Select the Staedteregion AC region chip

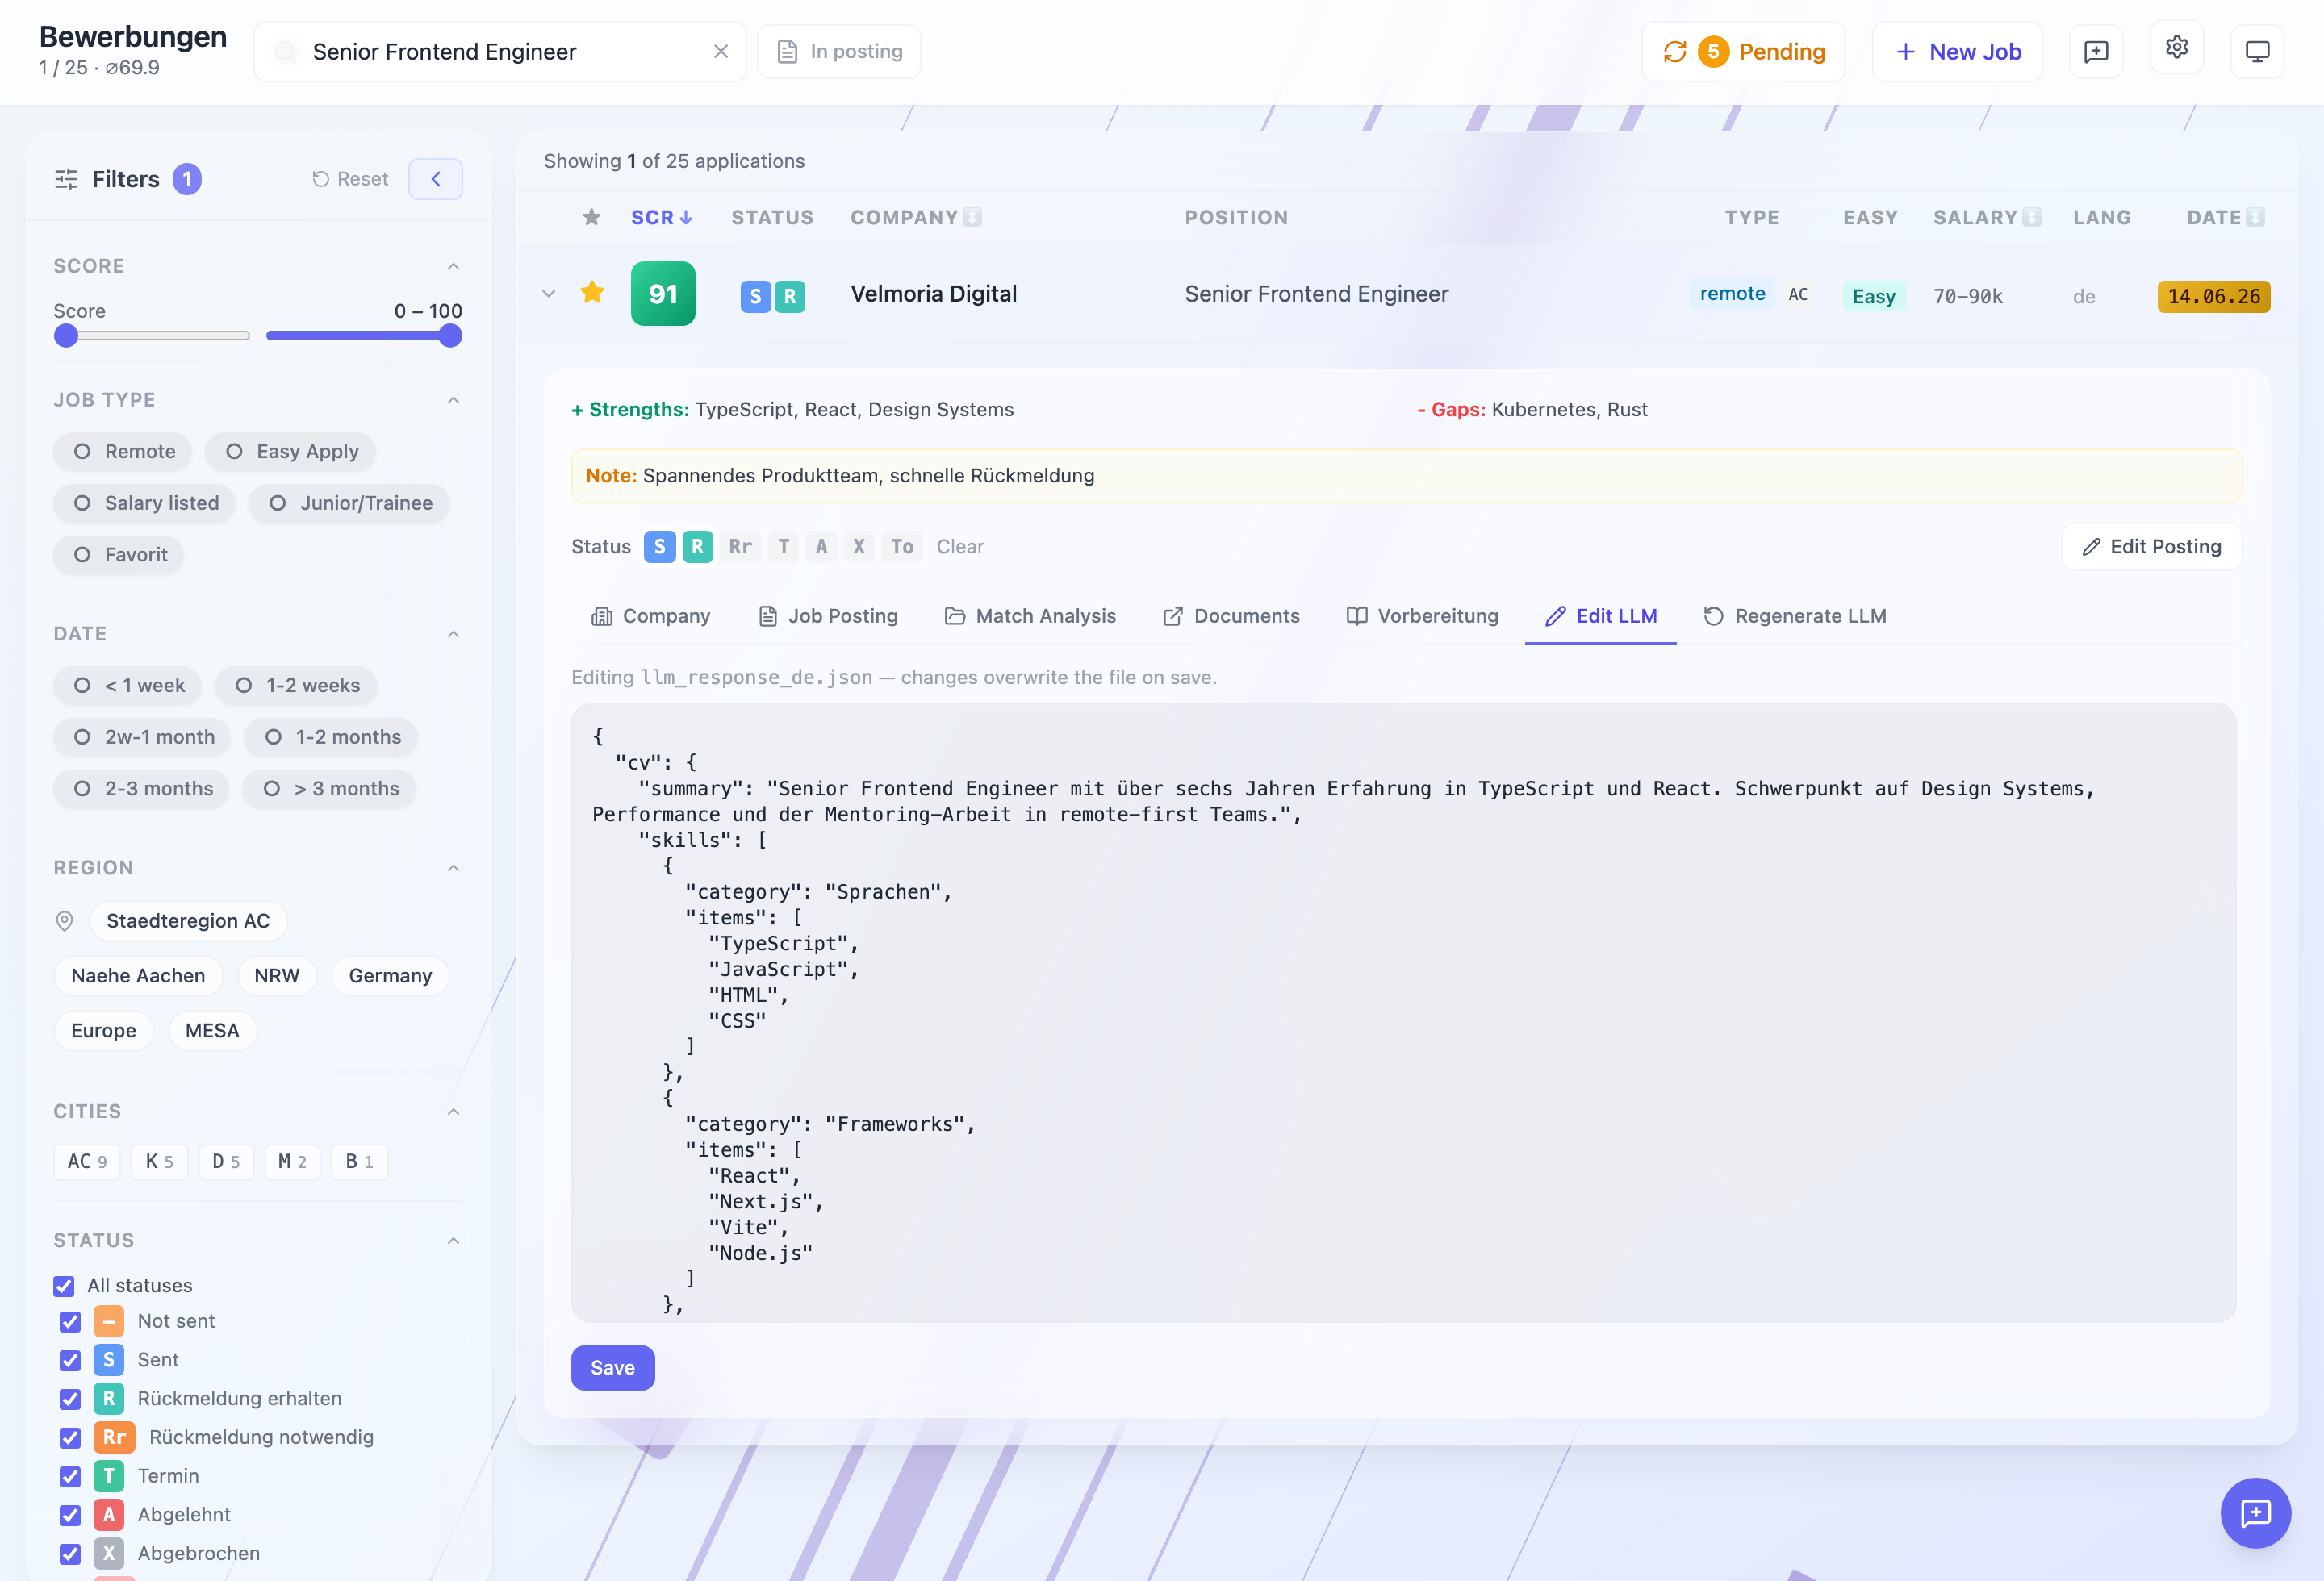pyautogui.click(x=188, y=920)
